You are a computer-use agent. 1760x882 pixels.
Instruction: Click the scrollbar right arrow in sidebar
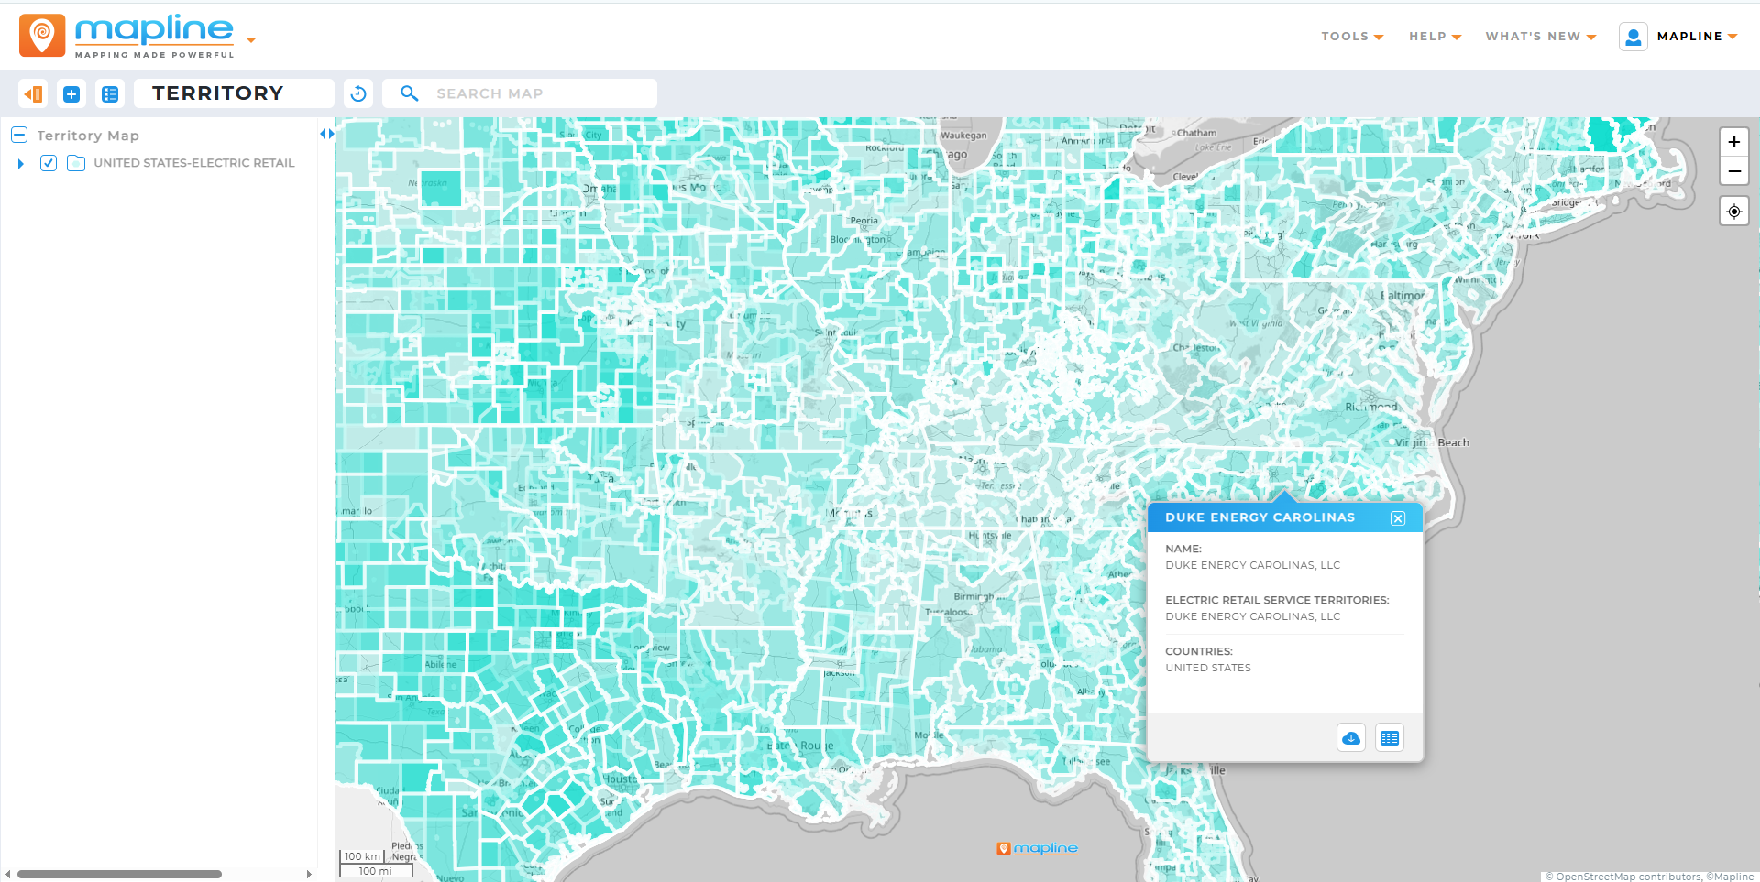coord(309,874)
